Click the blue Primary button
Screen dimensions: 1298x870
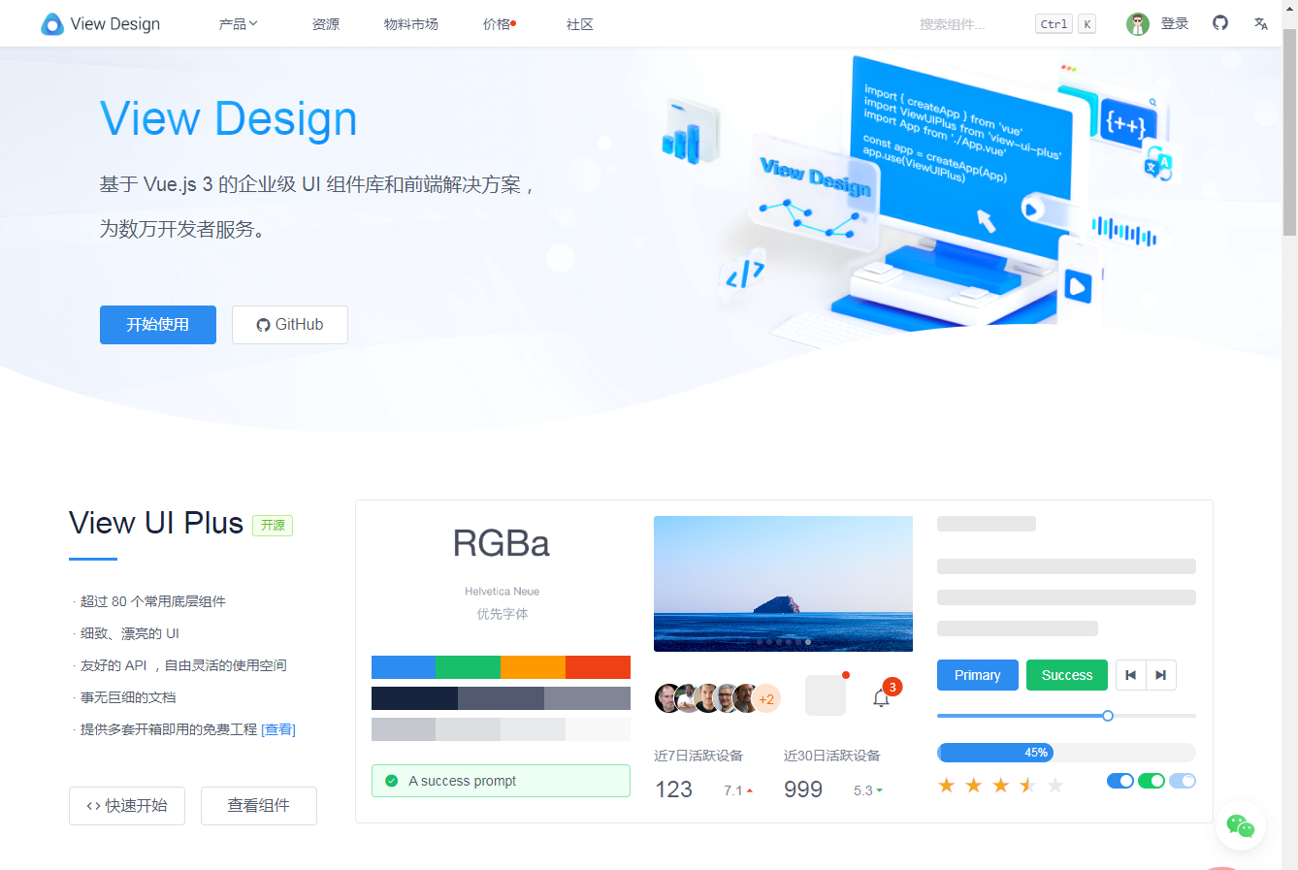(x=978, y=675)
